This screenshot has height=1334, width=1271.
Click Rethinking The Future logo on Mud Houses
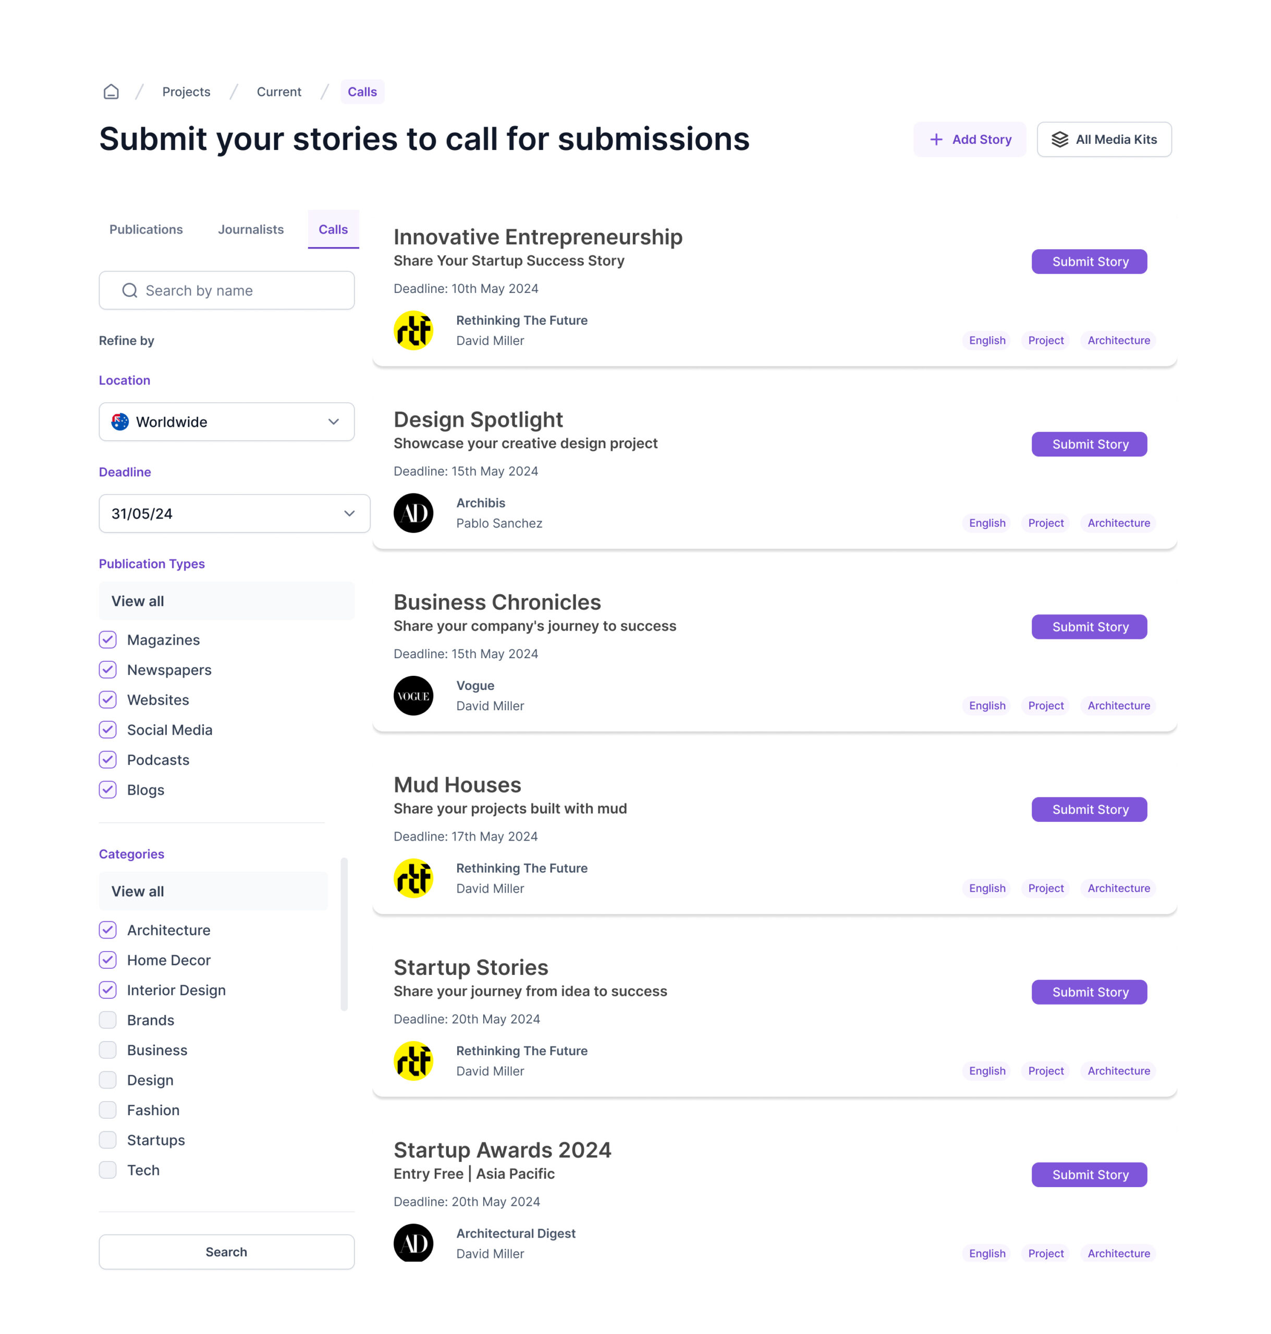(x=413, y=878)
